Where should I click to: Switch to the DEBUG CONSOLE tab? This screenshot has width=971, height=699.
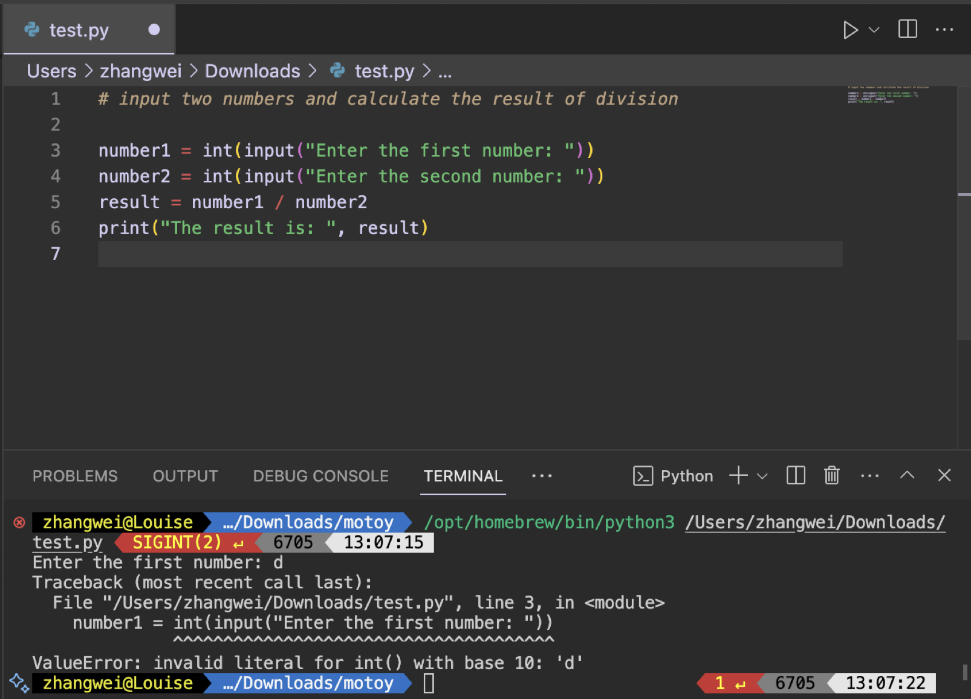[320, 476]
